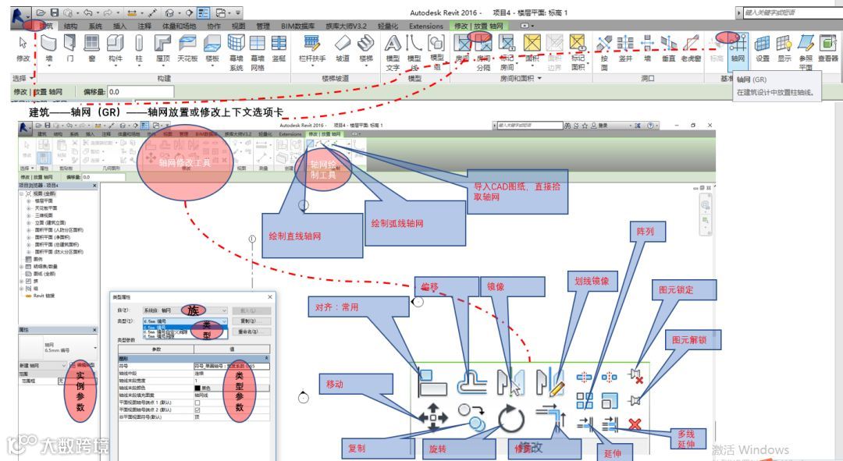
Task: Click the red X delete icon in modify panel
Action: coord(635,424)
